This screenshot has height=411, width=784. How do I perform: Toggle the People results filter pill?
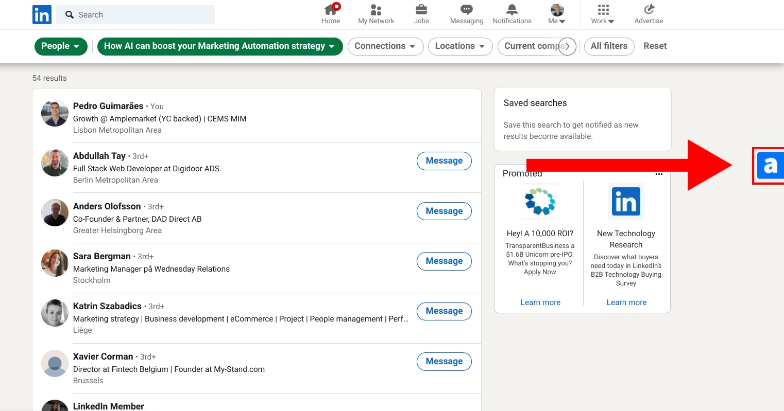pyautogui.click(x=60, y=46)
